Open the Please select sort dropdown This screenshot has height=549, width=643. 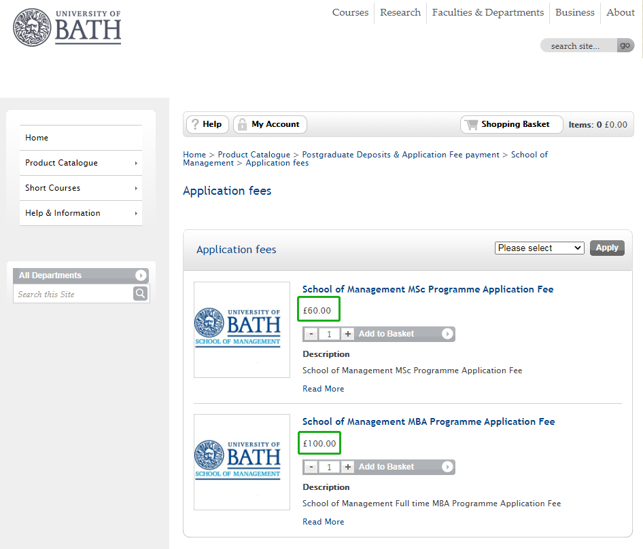pos(539,248)
